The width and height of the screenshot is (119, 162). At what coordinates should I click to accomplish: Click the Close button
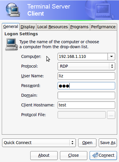[73, 156]
